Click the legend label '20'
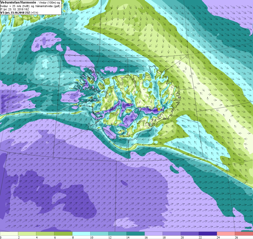The height and width of the screenshot is (239, 253). click(182, 237)
